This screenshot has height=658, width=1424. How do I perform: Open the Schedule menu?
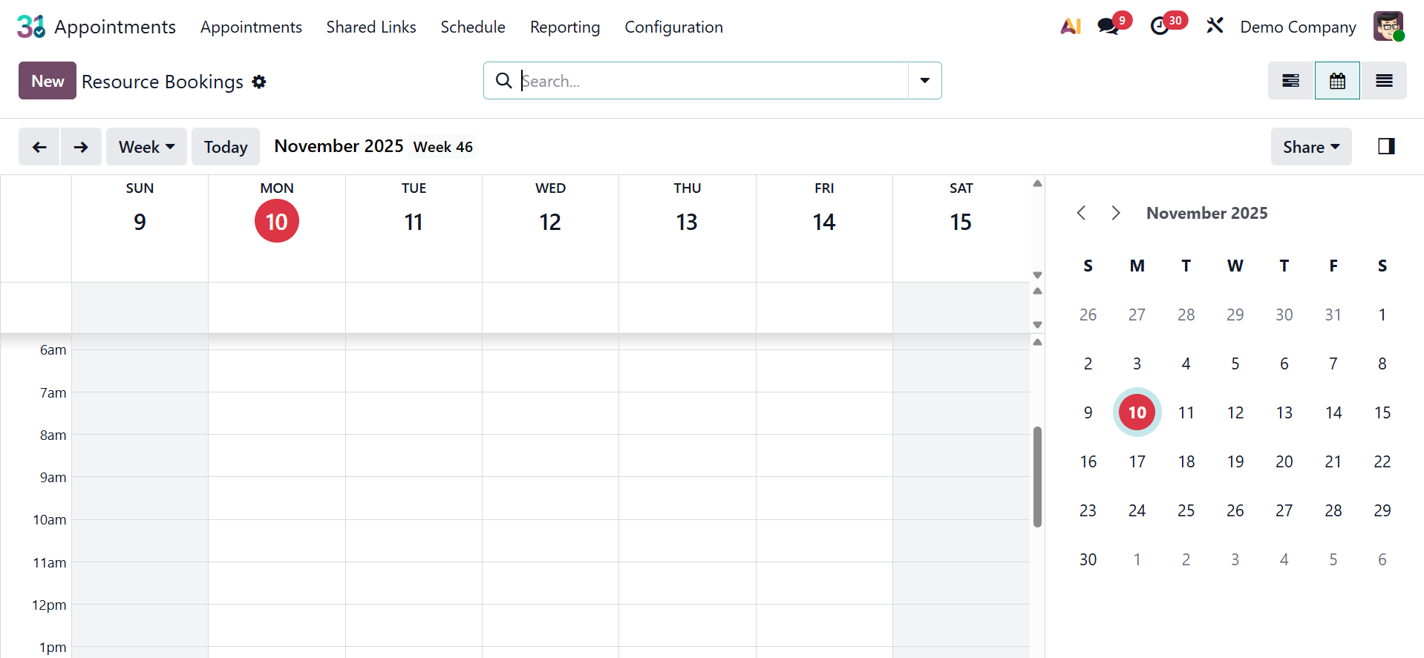click(473, 27)
